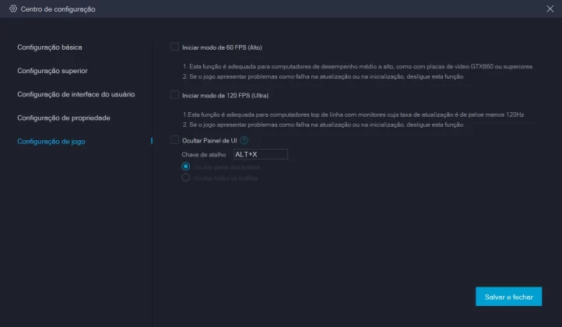Screen dimensions: 562x327
Task: Click the gear icon beside Centro de configuração
Action: pyautogui.click(x=13, y=9)
